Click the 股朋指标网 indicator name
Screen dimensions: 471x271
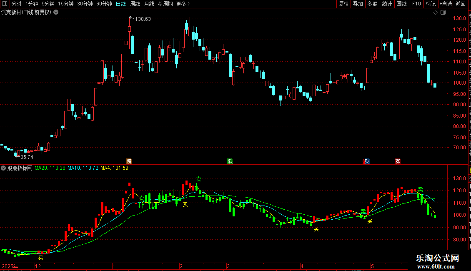pyautogui.click(x=20, y=168)
